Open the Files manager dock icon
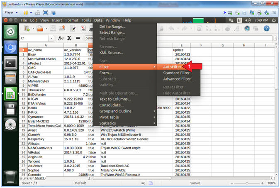Viewport: 280px width, 188px height. 10,78
